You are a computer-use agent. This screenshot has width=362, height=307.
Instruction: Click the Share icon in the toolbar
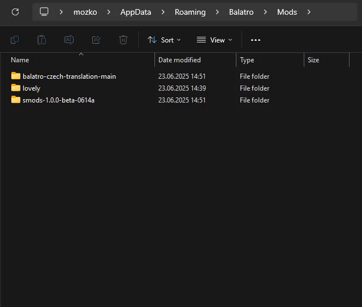[96, 40]
